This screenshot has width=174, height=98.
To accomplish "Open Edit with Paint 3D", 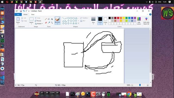I will coord(146,21).
